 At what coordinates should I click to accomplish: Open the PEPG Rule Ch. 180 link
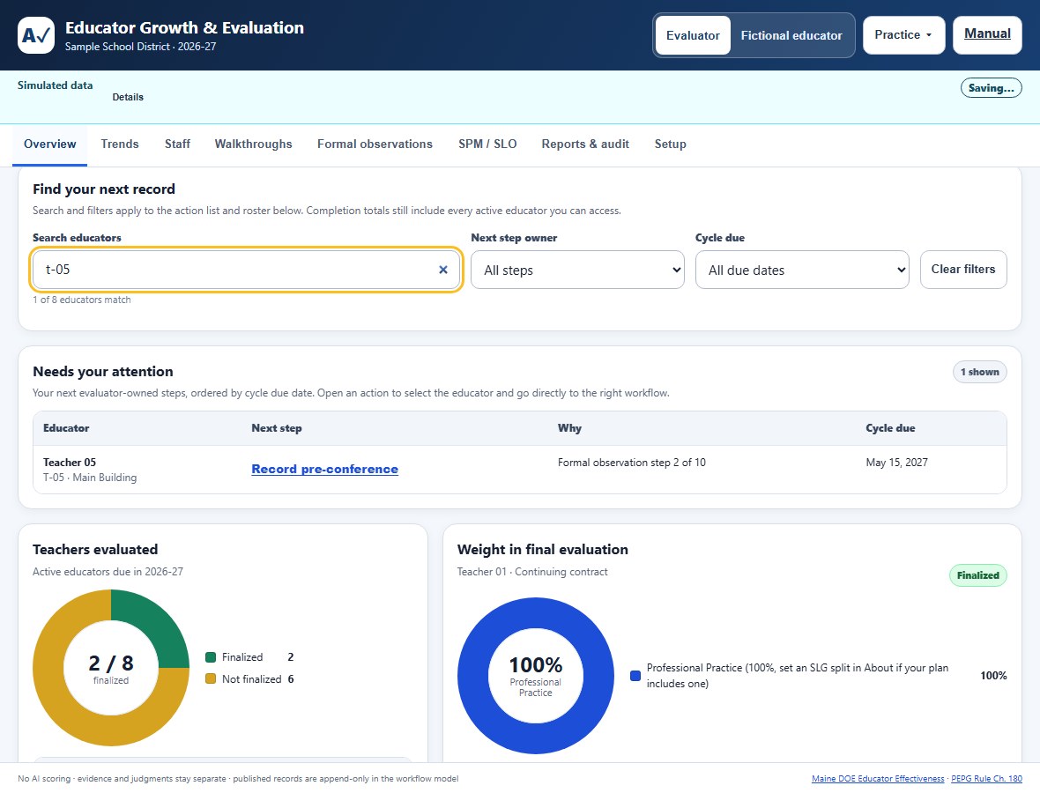pyautogui.click(x=986, y=778)
